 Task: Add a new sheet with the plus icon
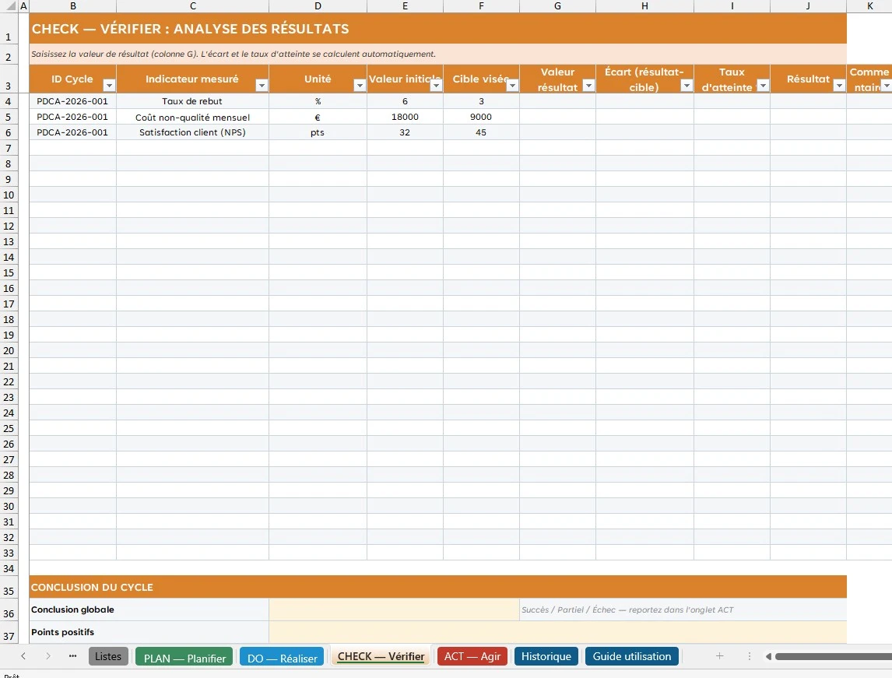pos(720,656)
